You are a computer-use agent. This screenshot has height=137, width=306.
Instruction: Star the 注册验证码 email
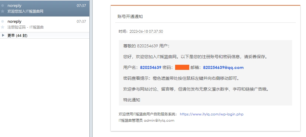tap(3, 27)
